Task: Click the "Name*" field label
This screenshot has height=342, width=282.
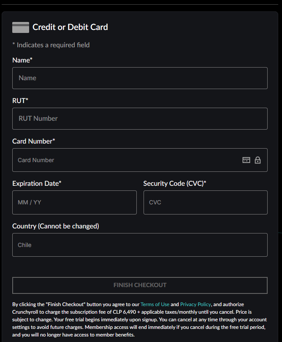Action: [x=22, y=60]
